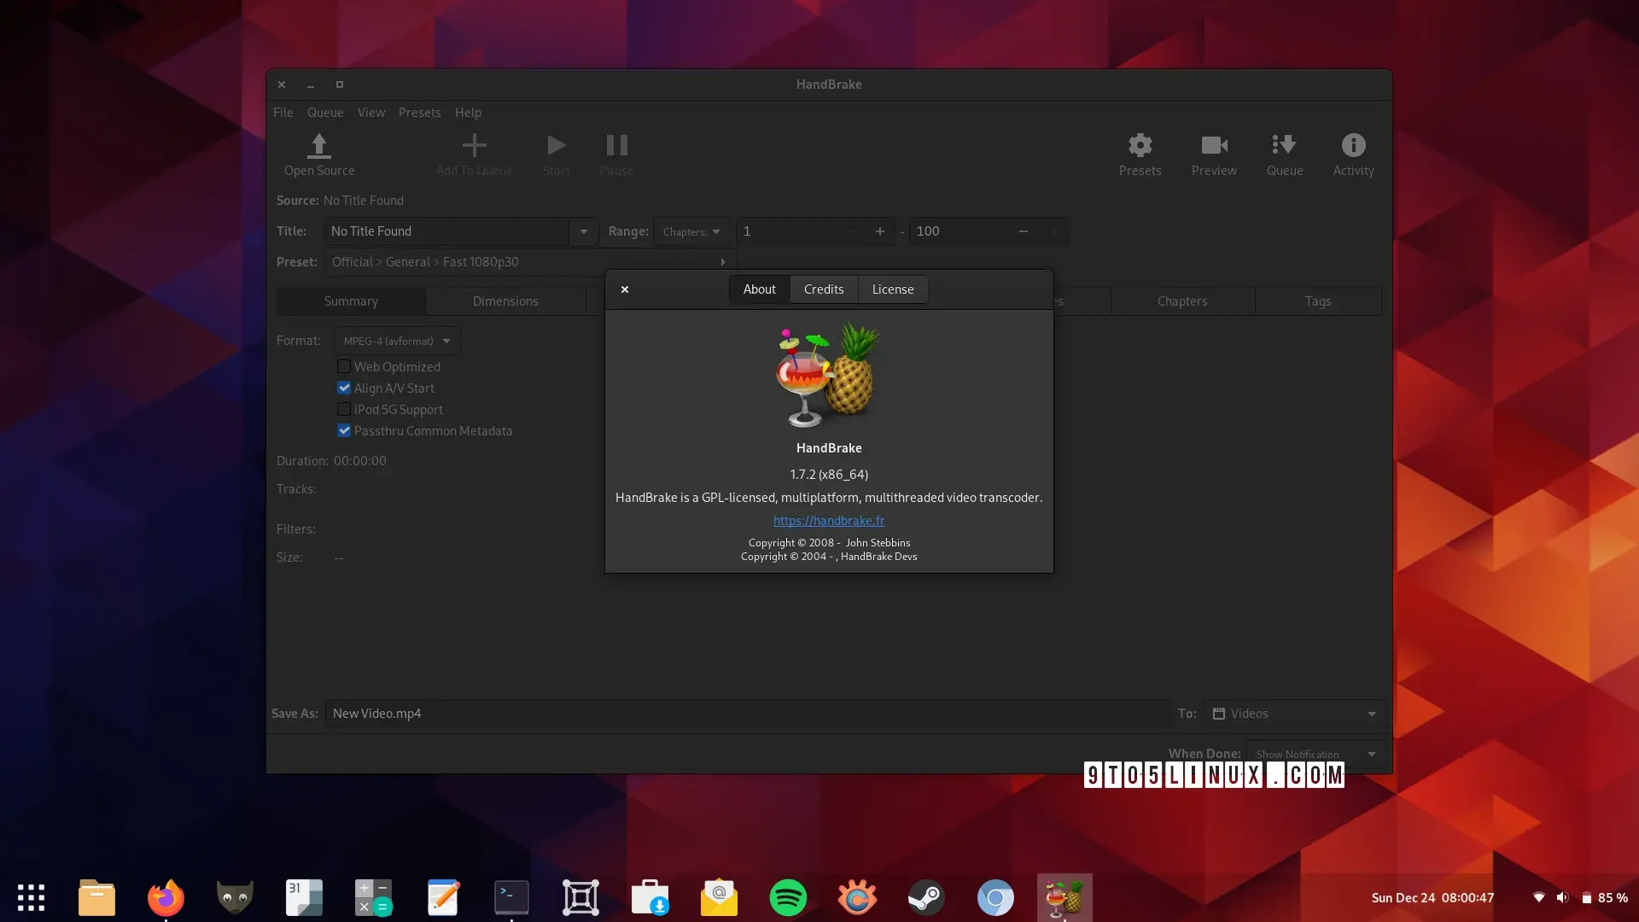Launch Firefox from the dock
The width and height of the screenshot is (1639, 922).
166,897
